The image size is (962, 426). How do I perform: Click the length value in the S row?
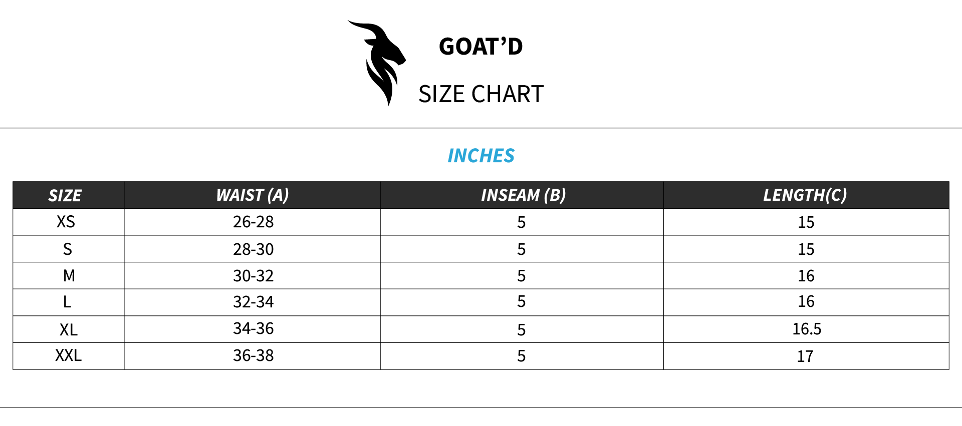click(806, 249)
